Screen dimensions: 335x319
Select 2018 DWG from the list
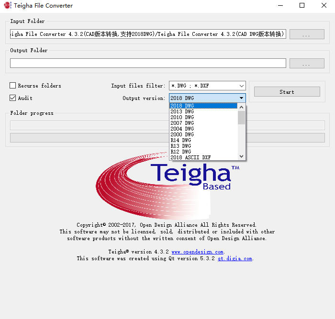pos(203,106)
